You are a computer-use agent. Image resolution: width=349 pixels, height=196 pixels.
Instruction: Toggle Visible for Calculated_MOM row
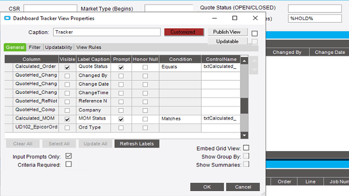point(67,119)
